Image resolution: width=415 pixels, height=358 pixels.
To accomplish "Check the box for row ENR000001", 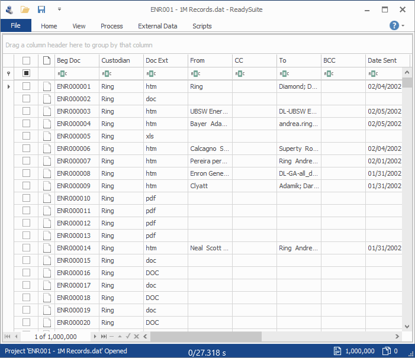I will point(26,86).
